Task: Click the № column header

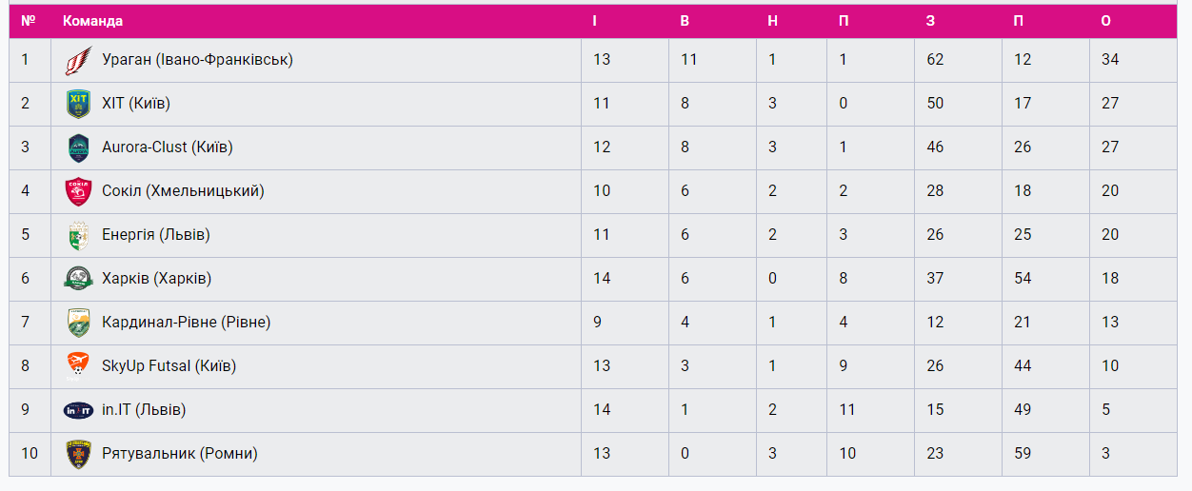Action: (29, 21)
